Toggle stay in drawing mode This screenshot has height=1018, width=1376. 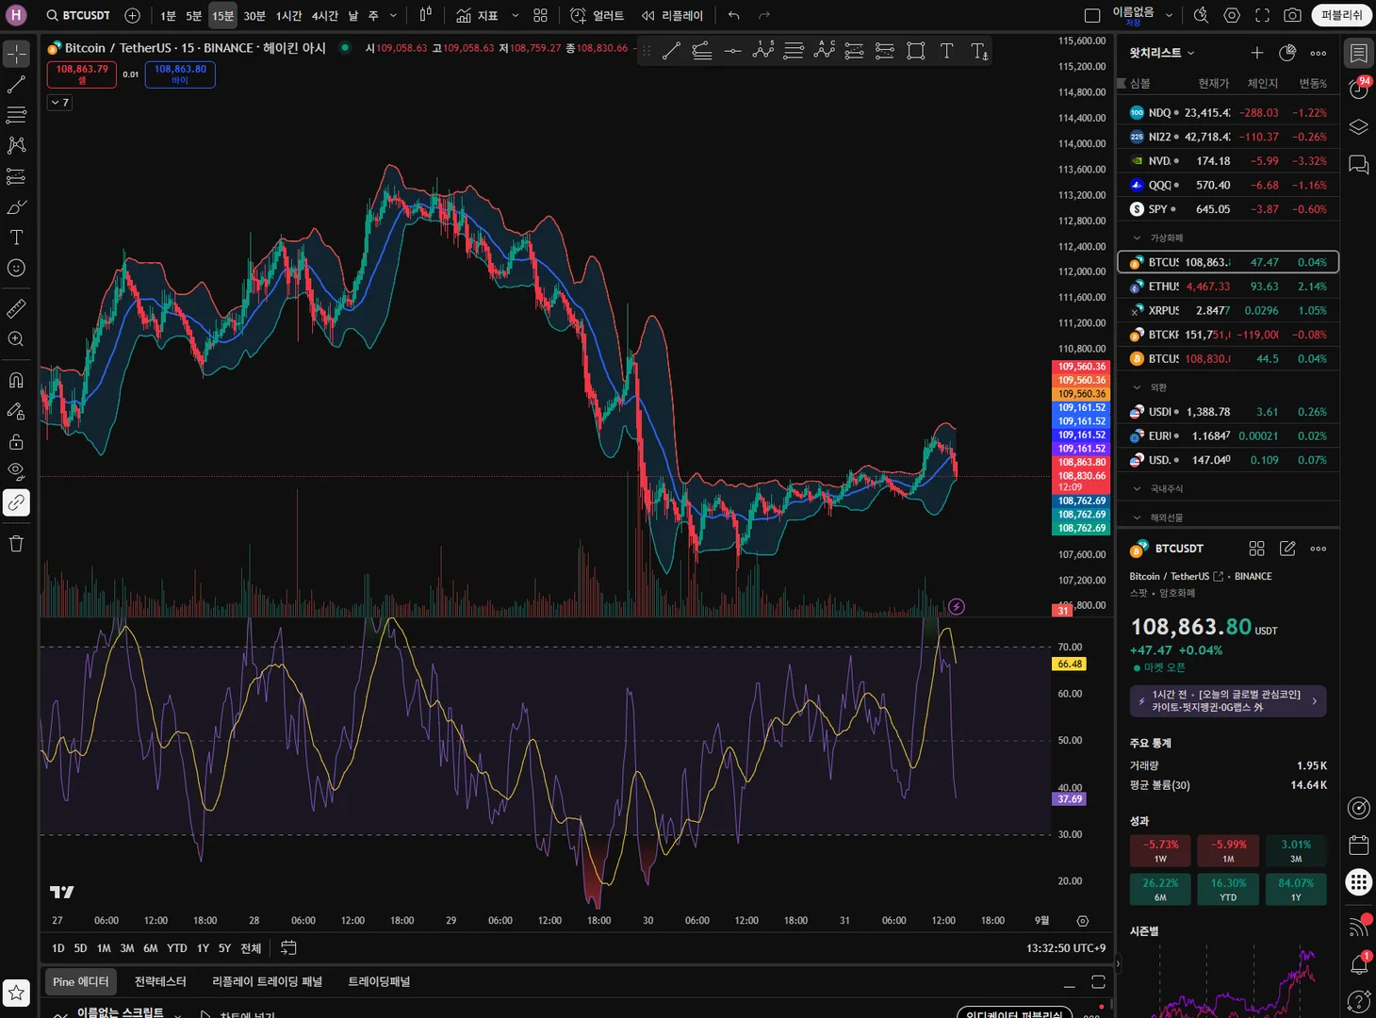point(16,411)
